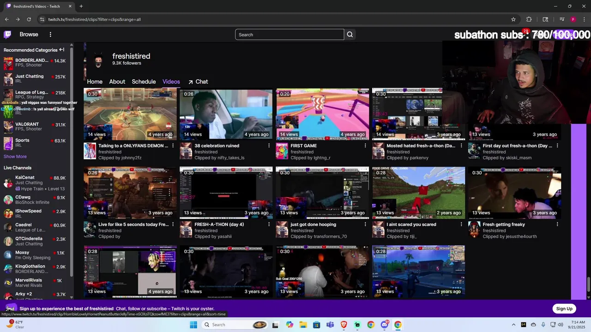This screenshot has height=332, width=591.
Task: Open options for 'FRESH-A-THON (day 4)' clip
Action: [269, 224]
